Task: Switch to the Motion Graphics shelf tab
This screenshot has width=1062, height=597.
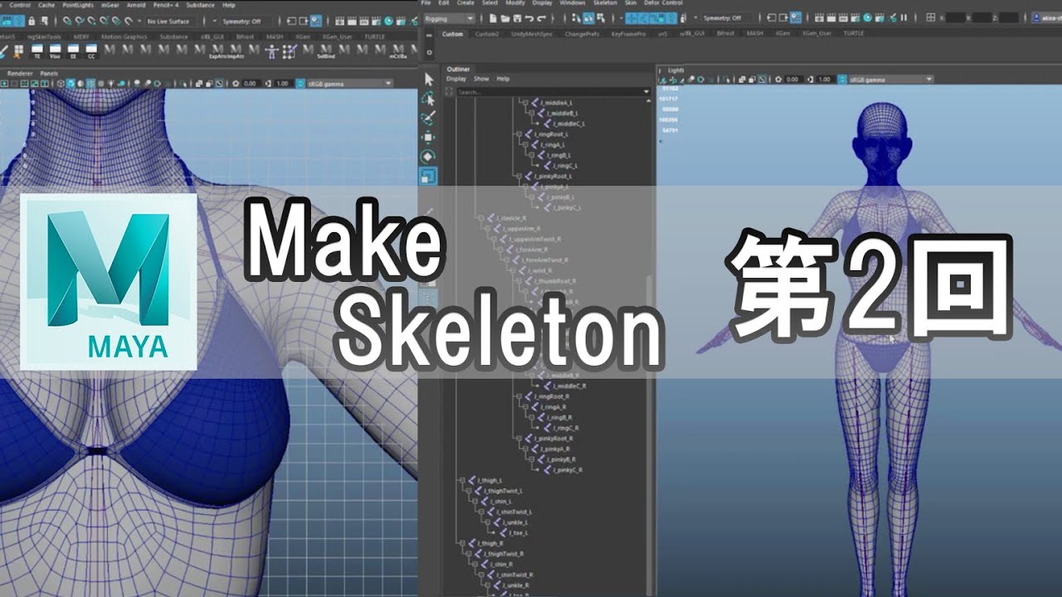Action: tap(124, 37)
